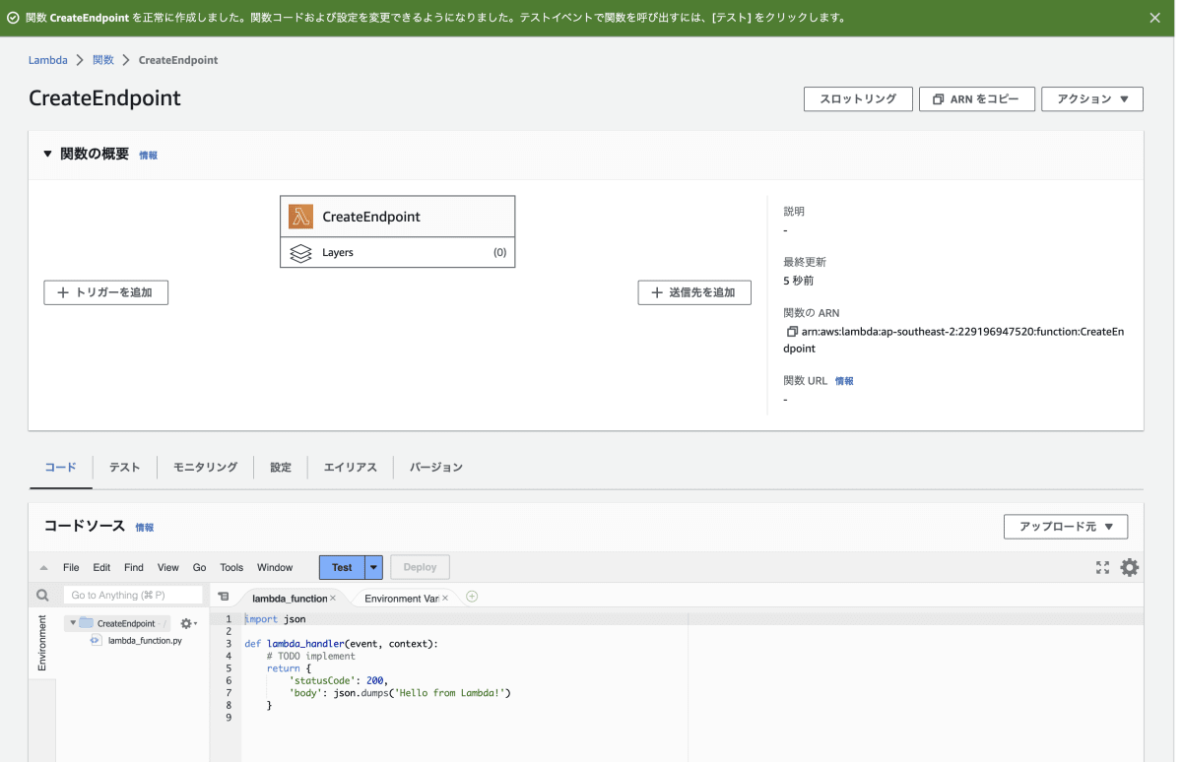The height and width of the screenshot is (762, 1182).
Task: Open the Test button dropdown arrow
Action: pyautogui.click(x=373, y=568)
